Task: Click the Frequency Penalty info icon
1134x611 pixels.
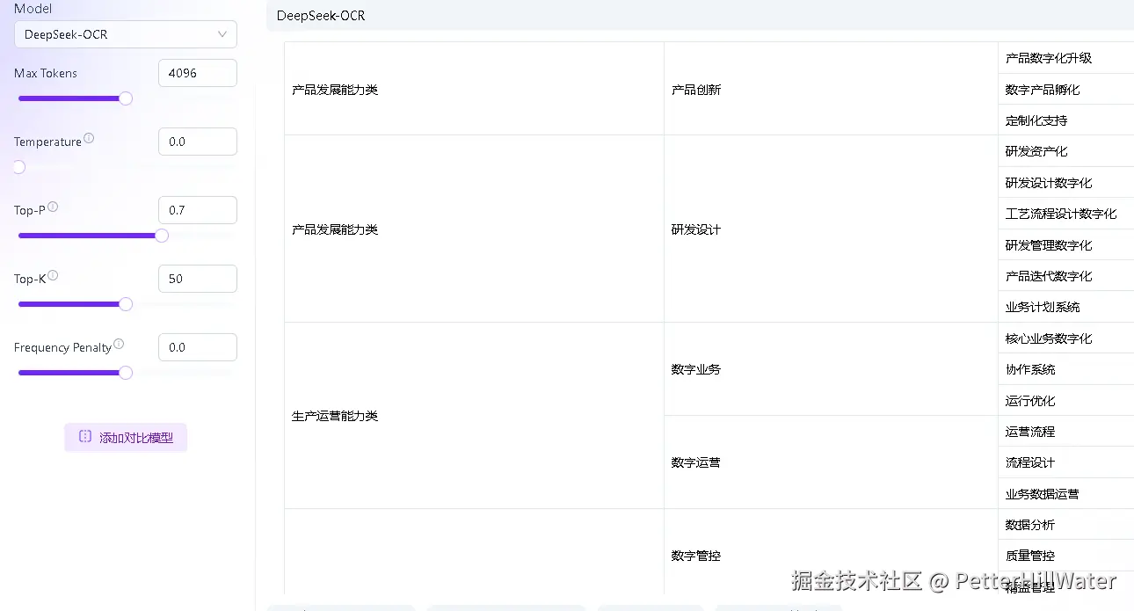Action: coord(118,344)
